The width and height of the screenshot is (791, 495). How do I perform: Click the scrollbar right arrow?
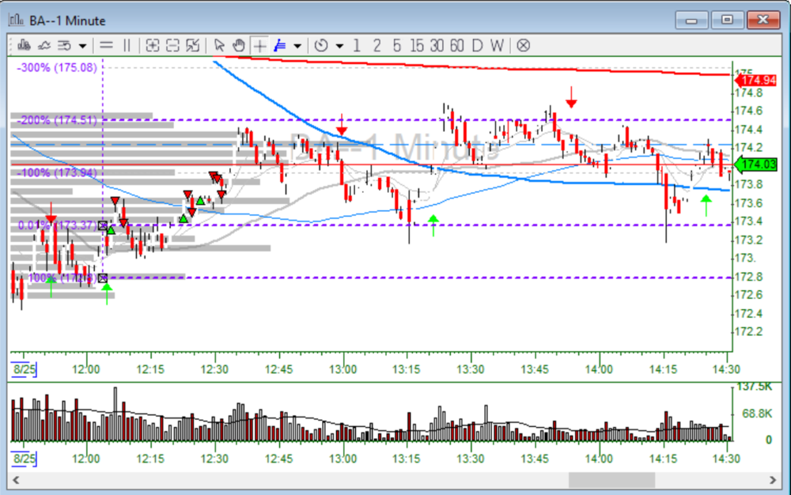[774, 480]
